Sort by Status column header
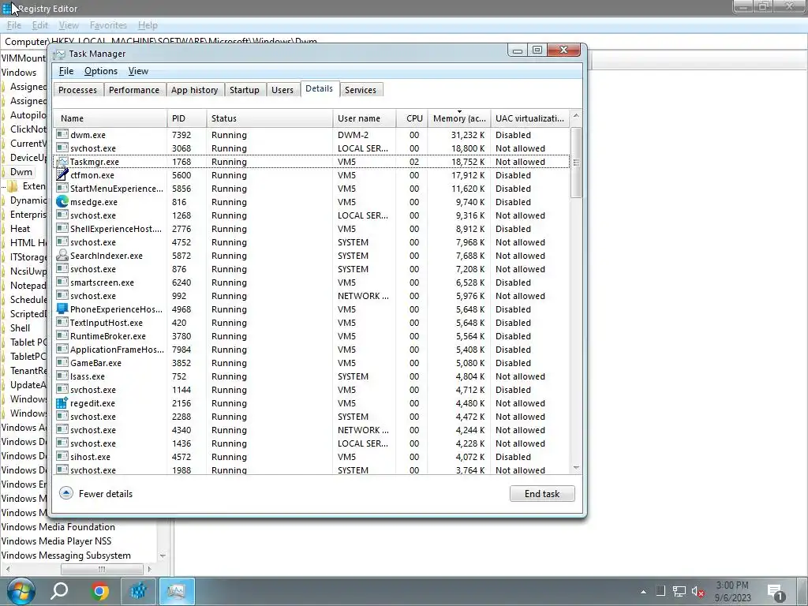Screen dimensions: 808x606 point(270,118)
